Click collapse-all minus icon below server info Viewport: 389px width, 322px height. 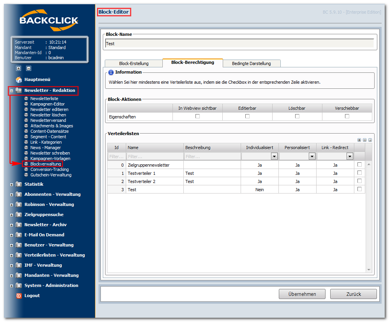pos(28,68)
